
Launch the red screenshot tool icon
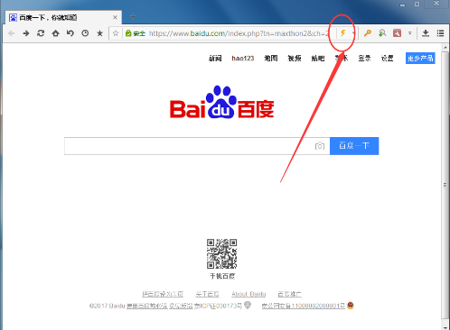click(x=397, y=33)
